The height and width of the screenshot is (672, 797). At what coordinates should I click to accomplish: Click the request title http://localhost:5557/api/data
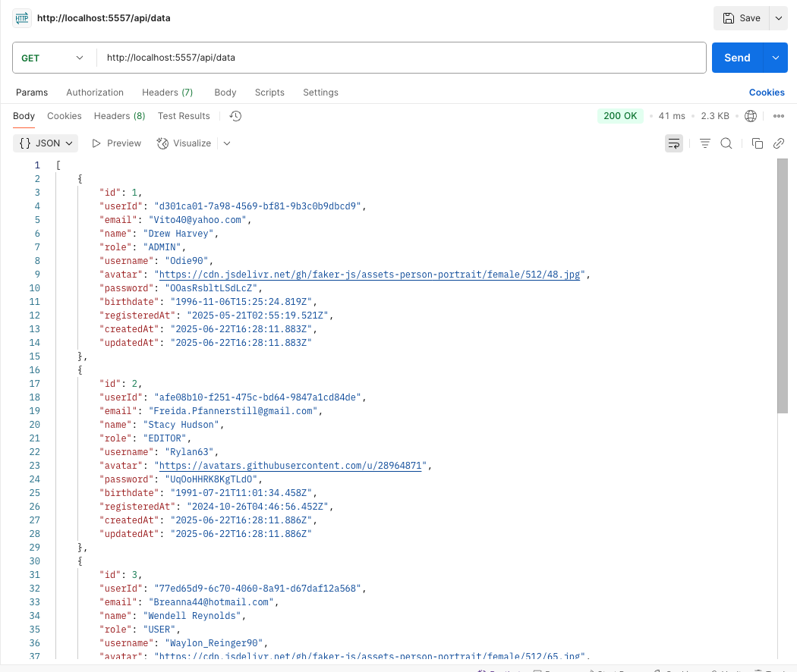(x=104, y=18)
